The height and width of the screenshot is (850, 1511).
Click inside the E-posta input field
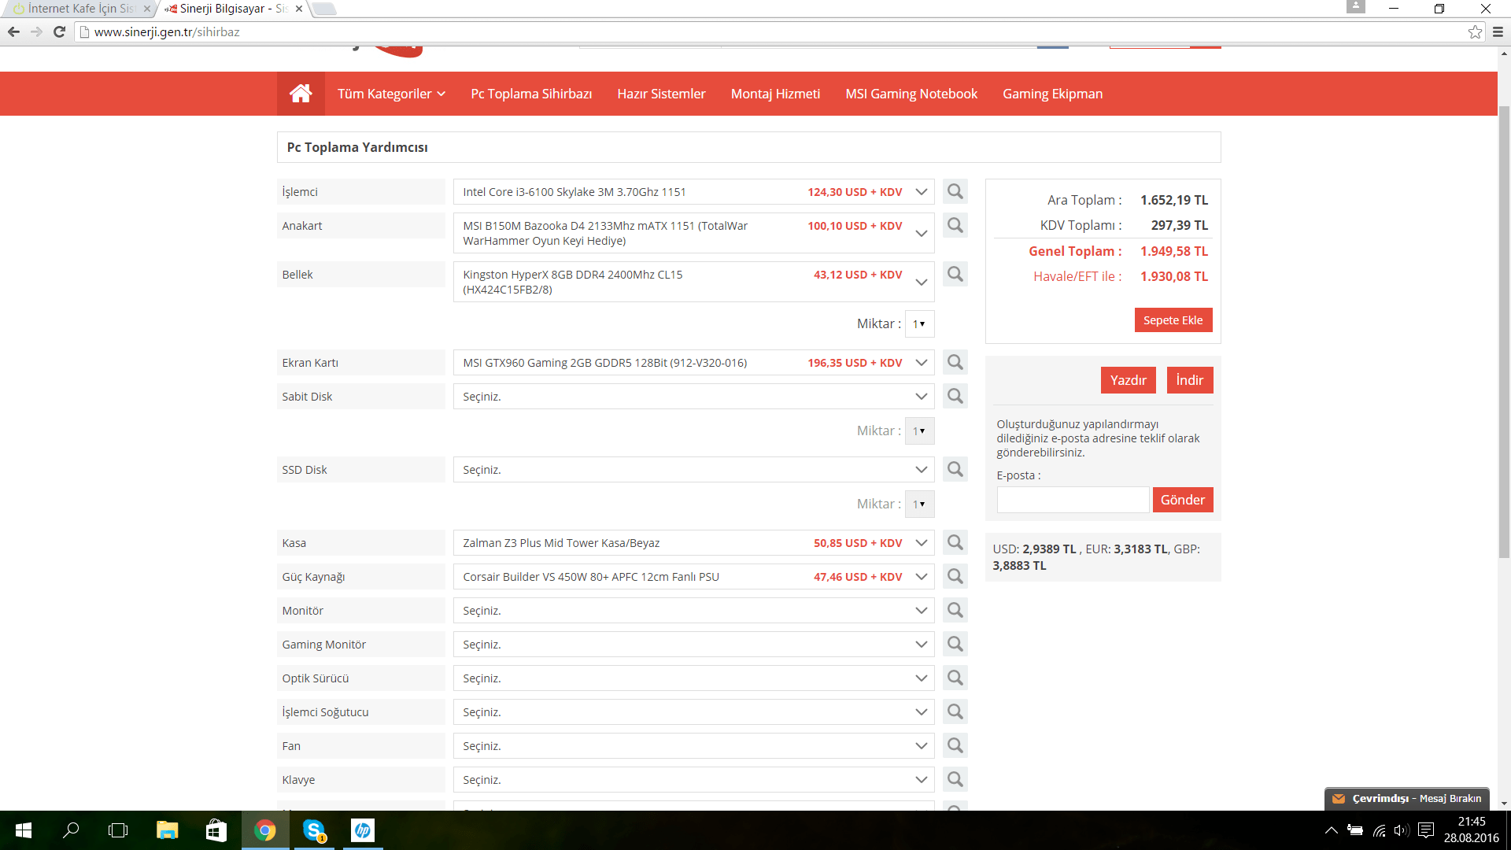pyautogui.click(x=1072, y=500)
